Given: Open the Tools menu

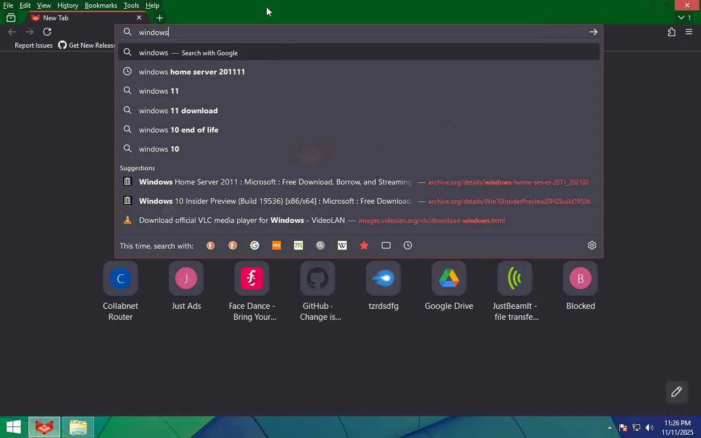Looking at the screenshot, I should tap(131, 5).
